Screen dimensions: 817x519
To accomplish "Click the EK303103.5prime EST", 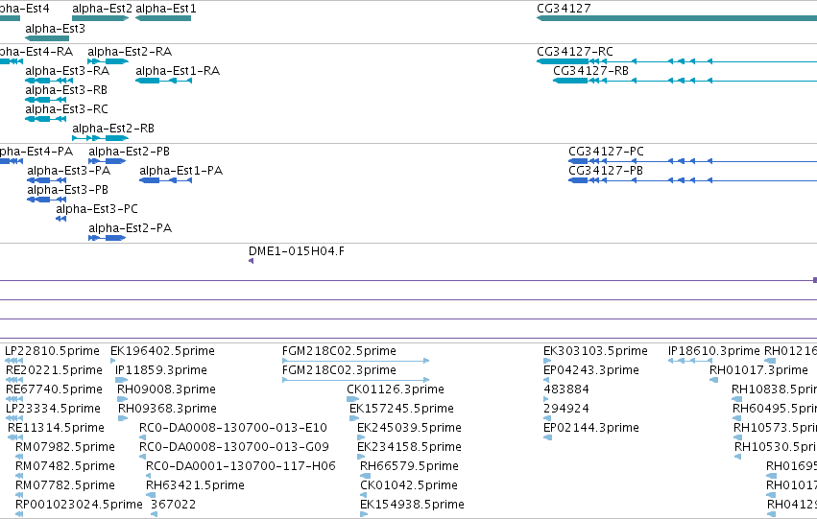I will [x=546, y=361].
